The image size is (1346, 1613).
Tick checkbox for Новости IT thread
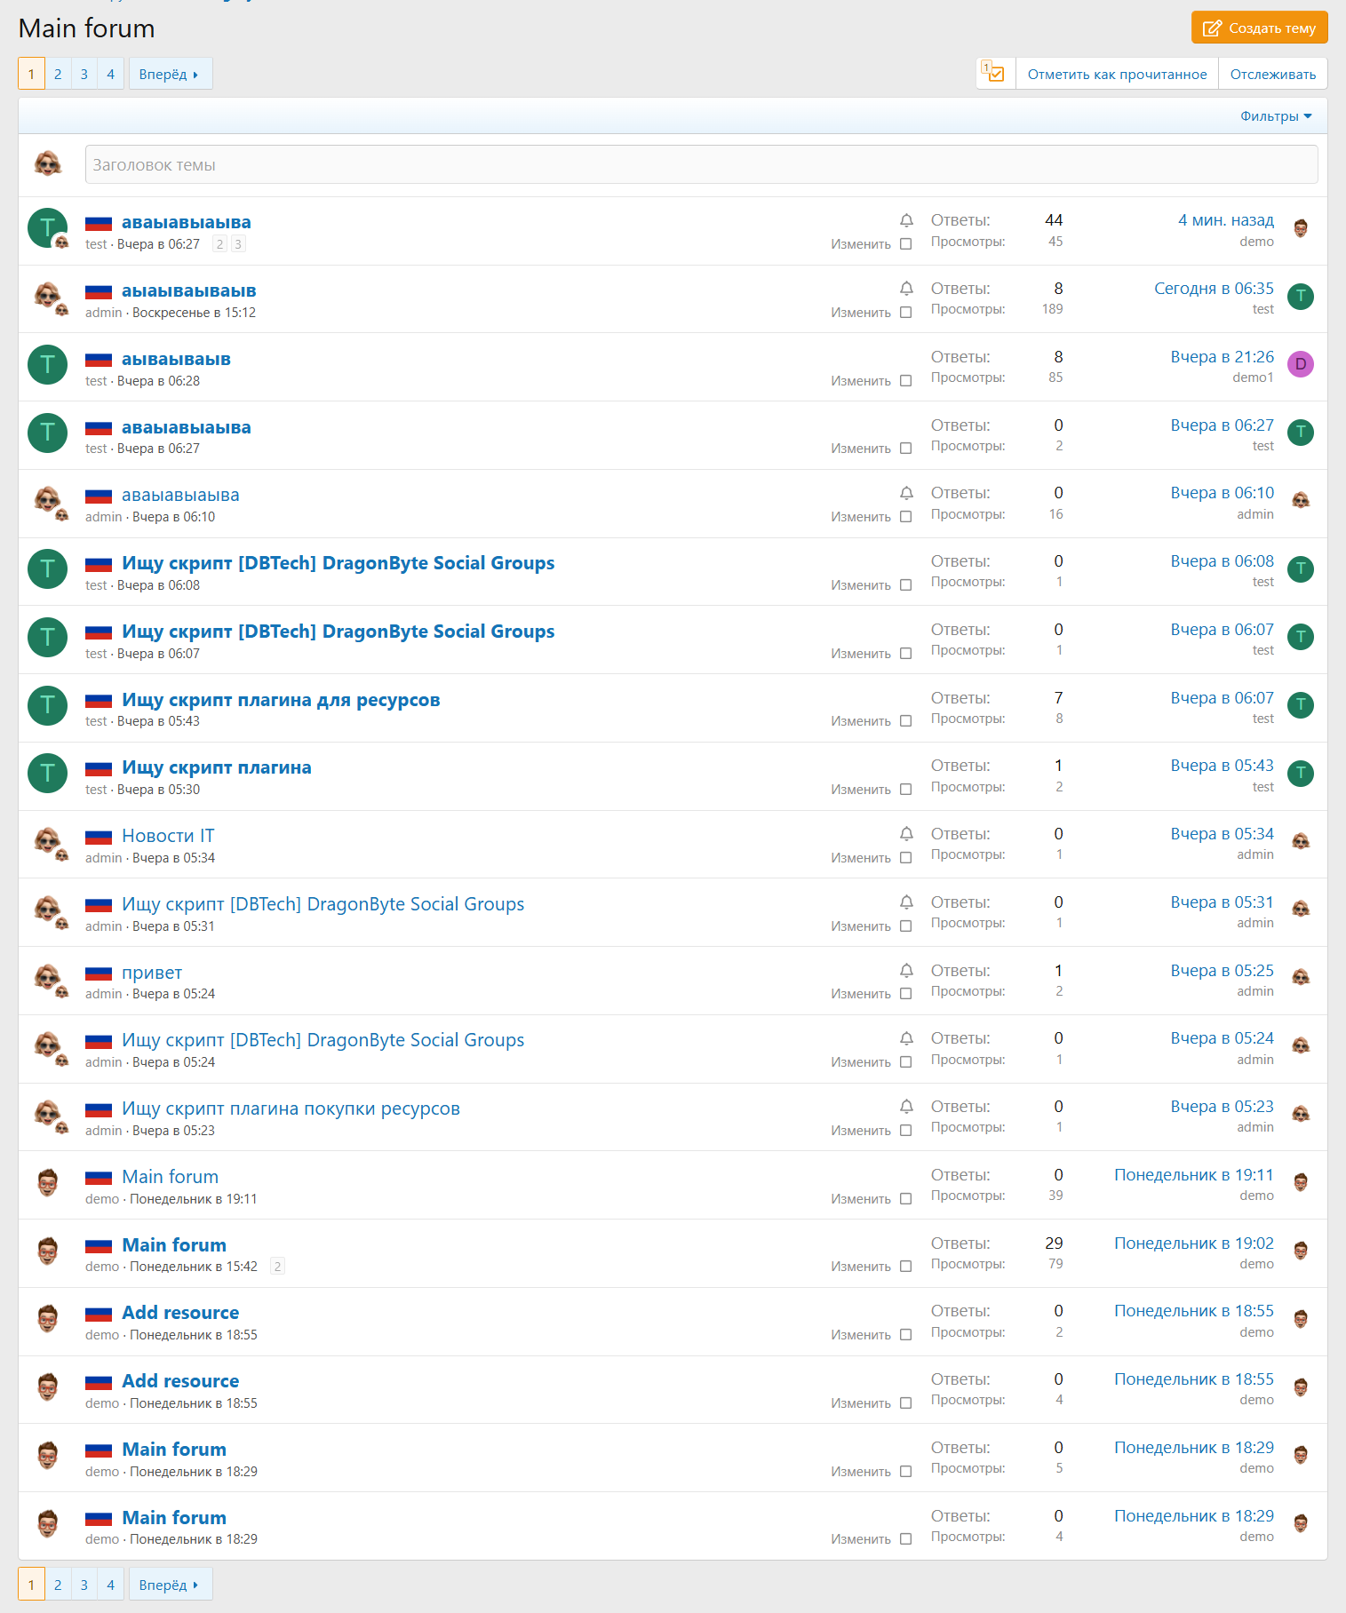click(905, 858)
